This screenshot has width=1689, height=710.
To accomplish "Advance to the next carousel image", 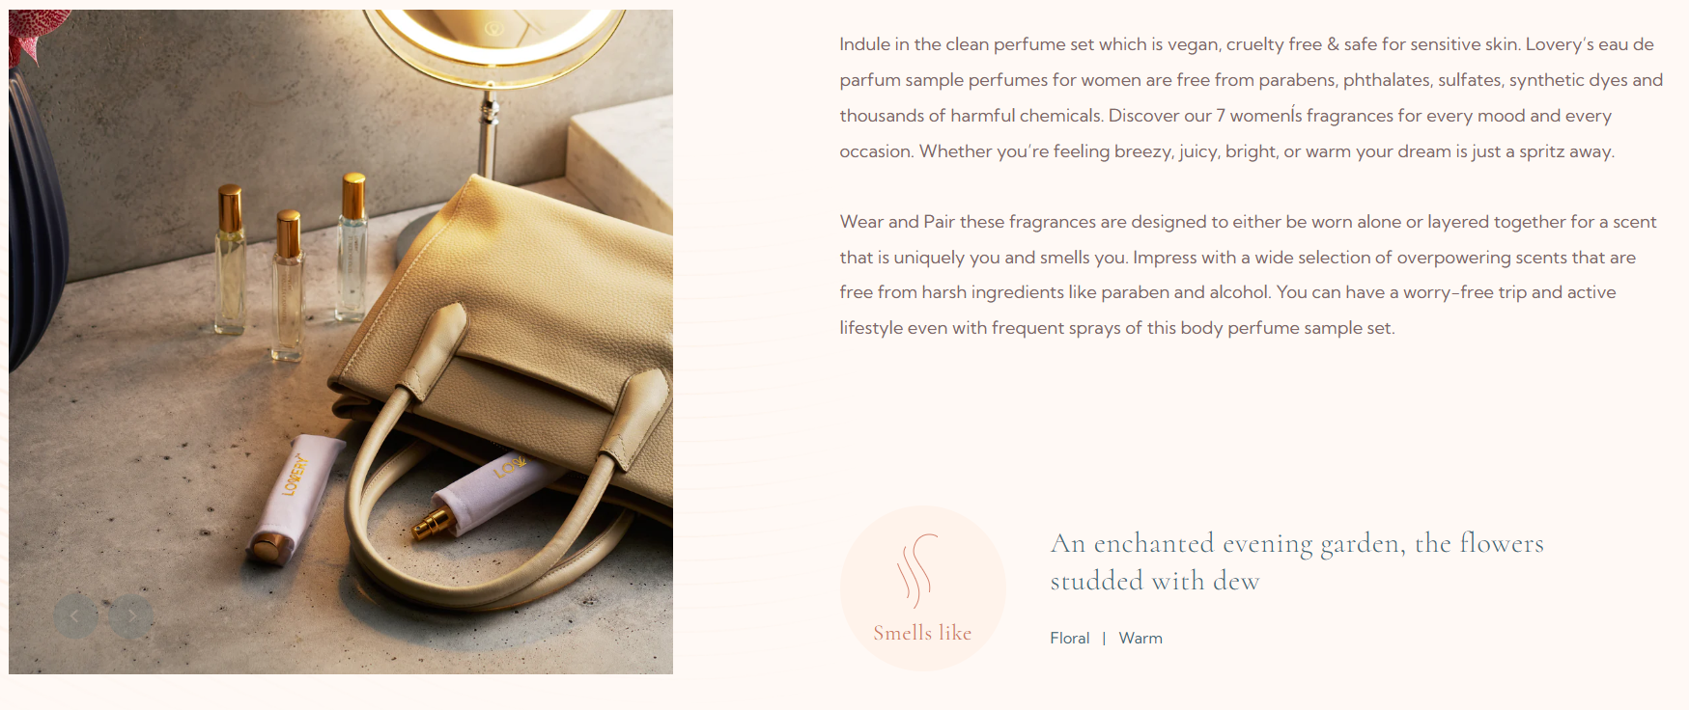I will (131, 615).
